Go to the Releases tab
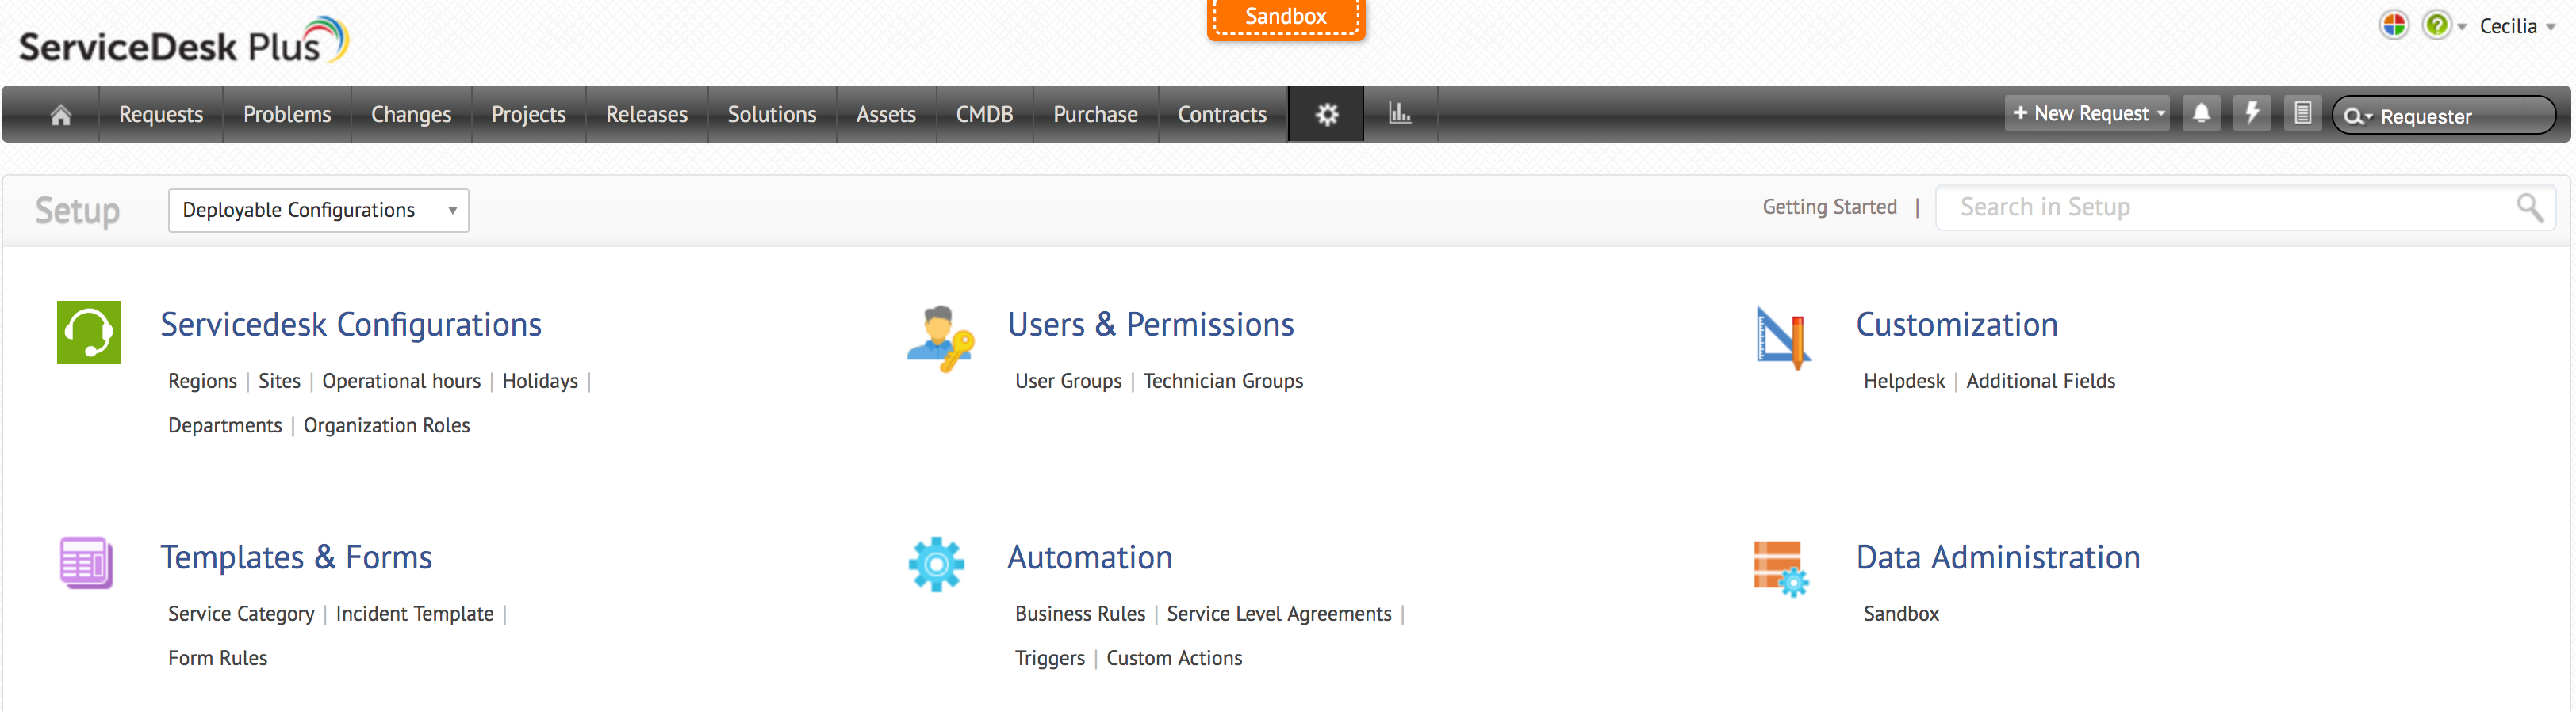Screen dimensions: 2576x711 click(646, 115)
